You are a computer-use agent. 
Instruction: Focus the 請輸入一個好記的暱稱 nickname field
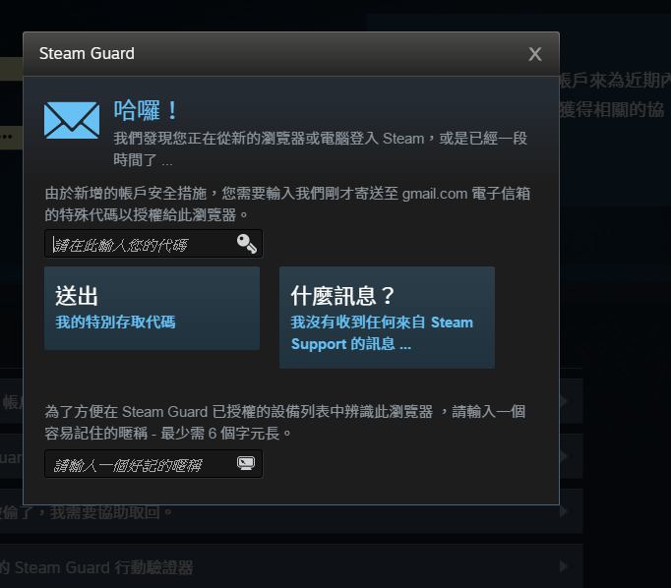(153, 463)
